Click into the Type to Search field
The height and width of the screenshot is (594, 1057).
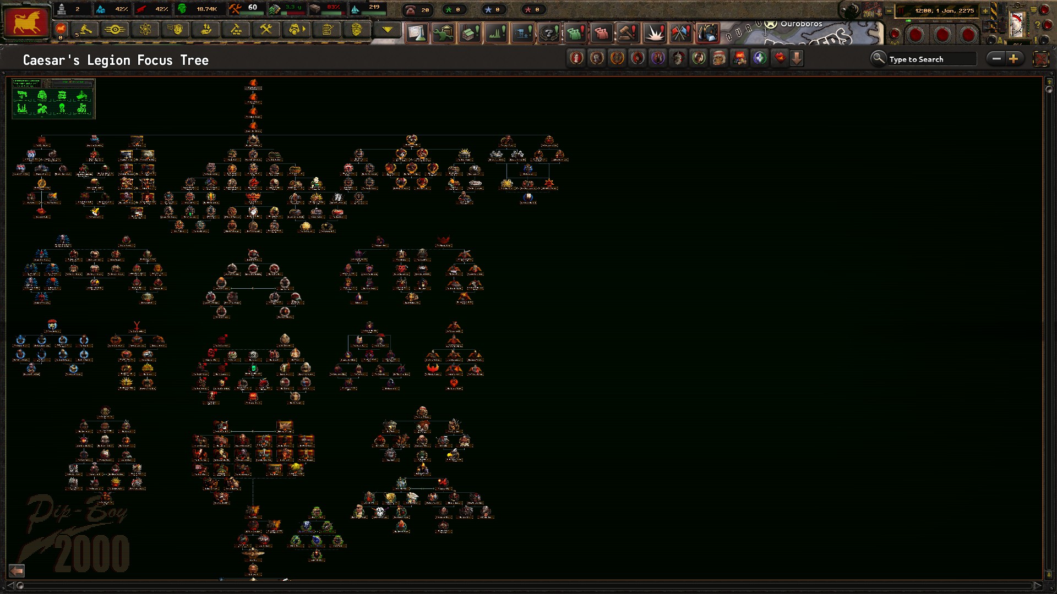coord(931,59)
